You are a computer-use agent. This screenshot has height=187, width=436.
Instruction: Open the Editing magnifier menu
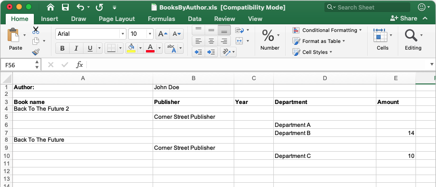point(413,40)
